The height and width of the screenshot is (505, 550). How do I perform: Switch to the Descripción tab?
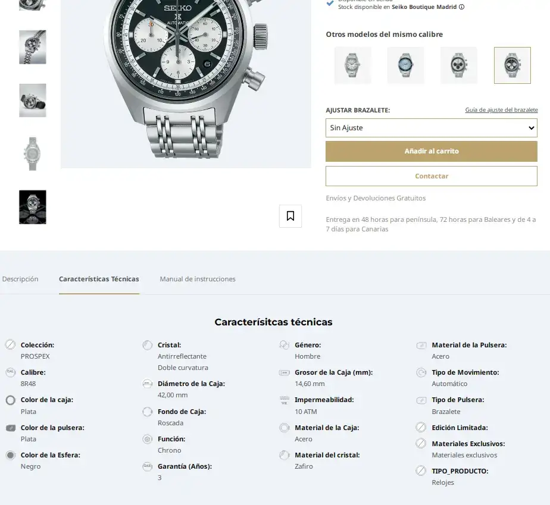(x=20, y=279)
